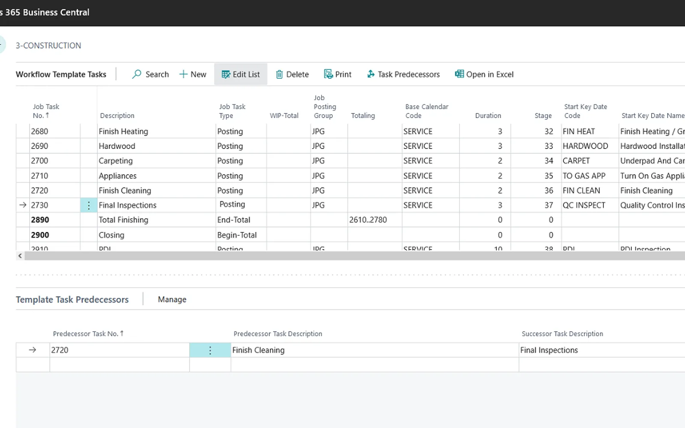Click the Posting field of Final Inspections row

pyautogui.click(x=241, y=205)
